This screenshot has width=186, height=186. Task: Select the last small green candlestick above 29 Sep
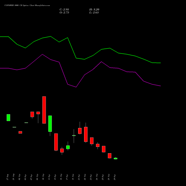(116, 158)
